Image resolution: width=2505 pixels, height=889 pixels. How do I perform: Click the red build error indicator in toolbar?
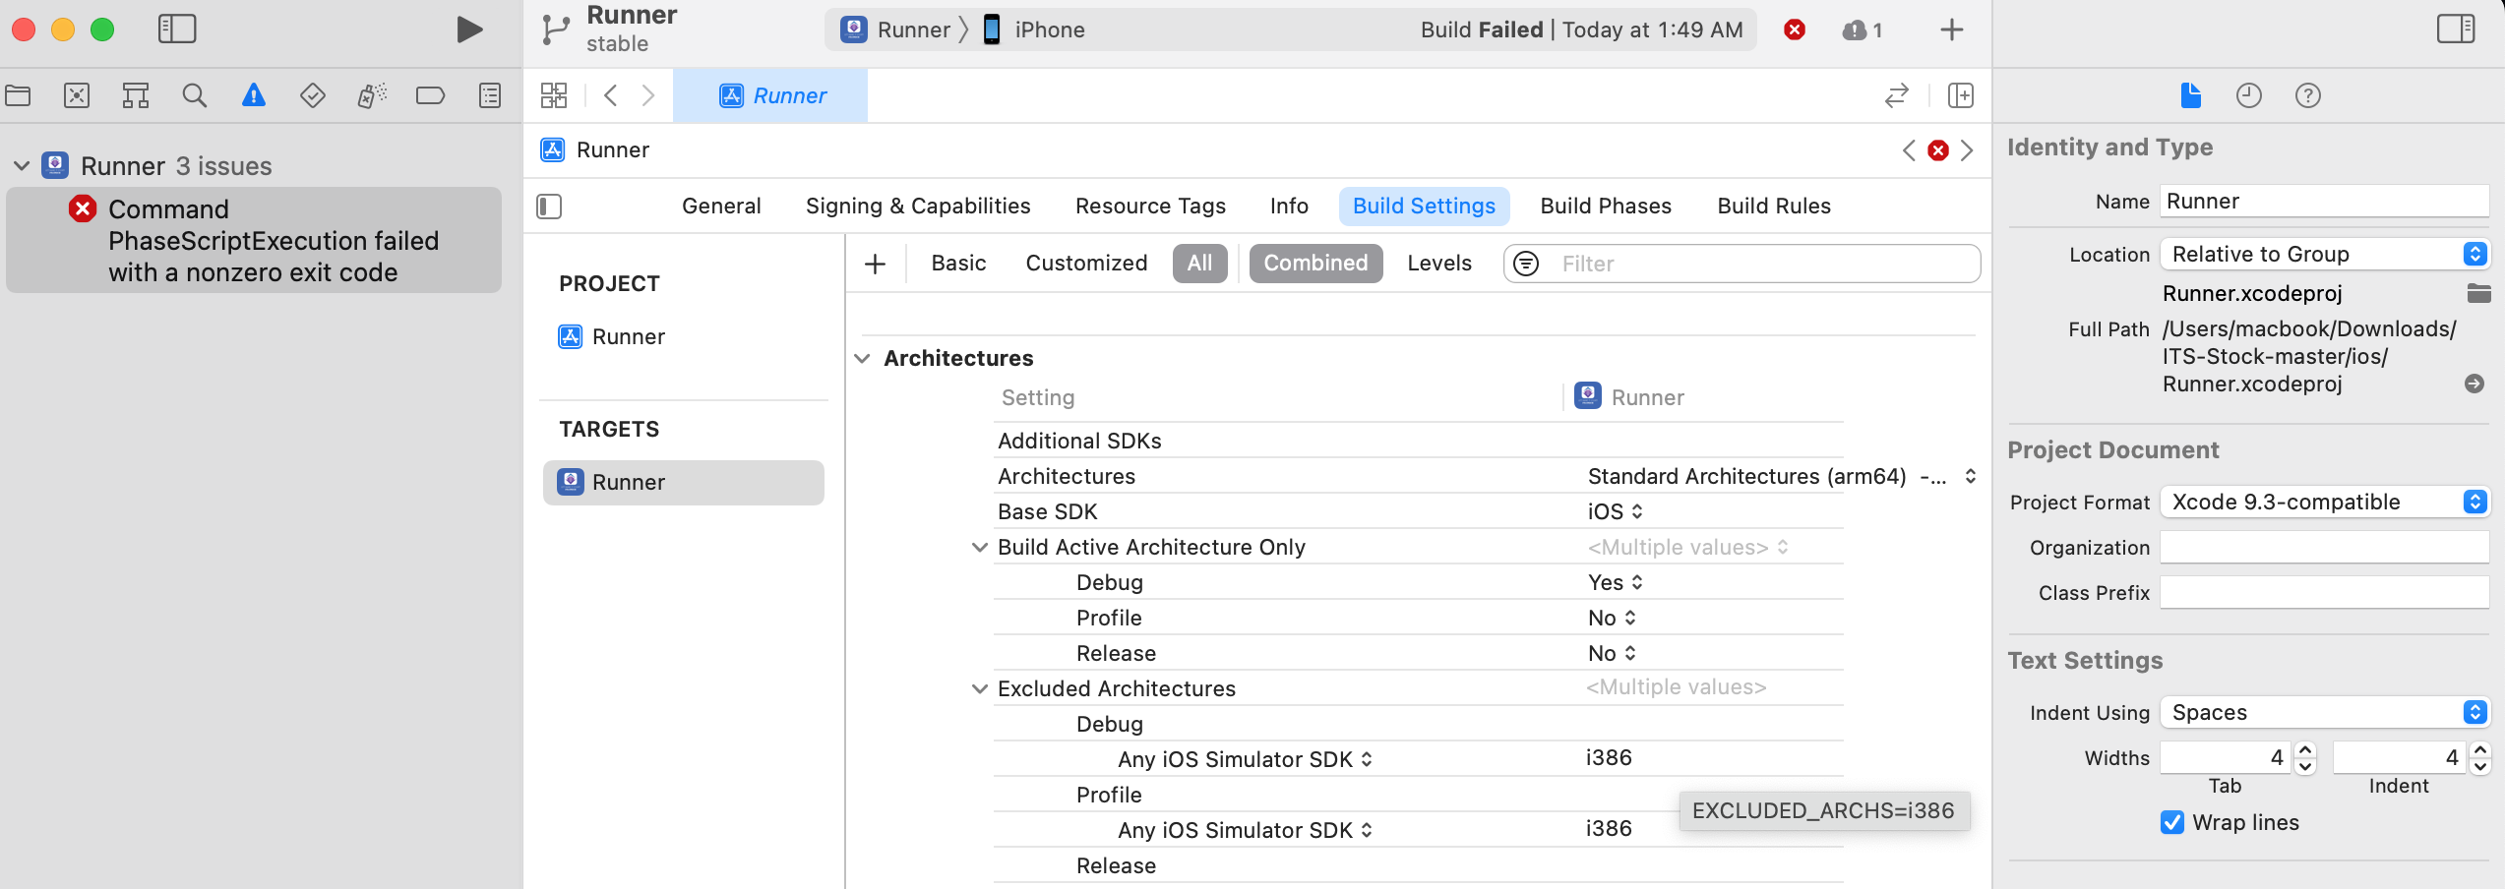[1795, 30]
